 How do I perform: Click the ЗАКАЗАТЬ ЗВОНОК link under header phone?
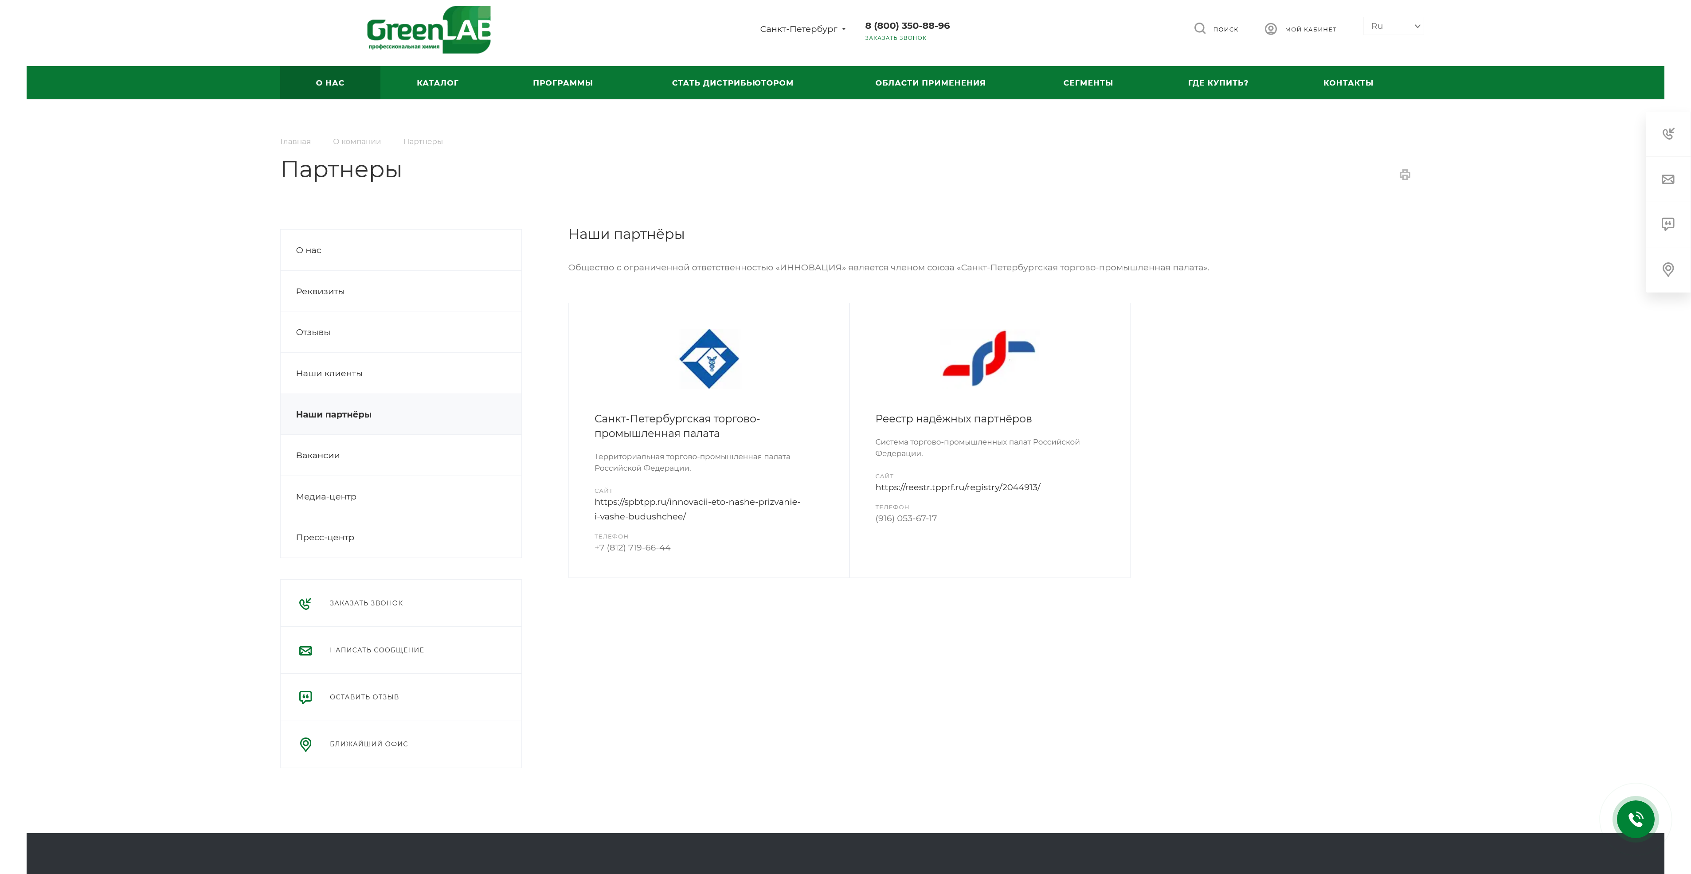click(x=896, y=38)
